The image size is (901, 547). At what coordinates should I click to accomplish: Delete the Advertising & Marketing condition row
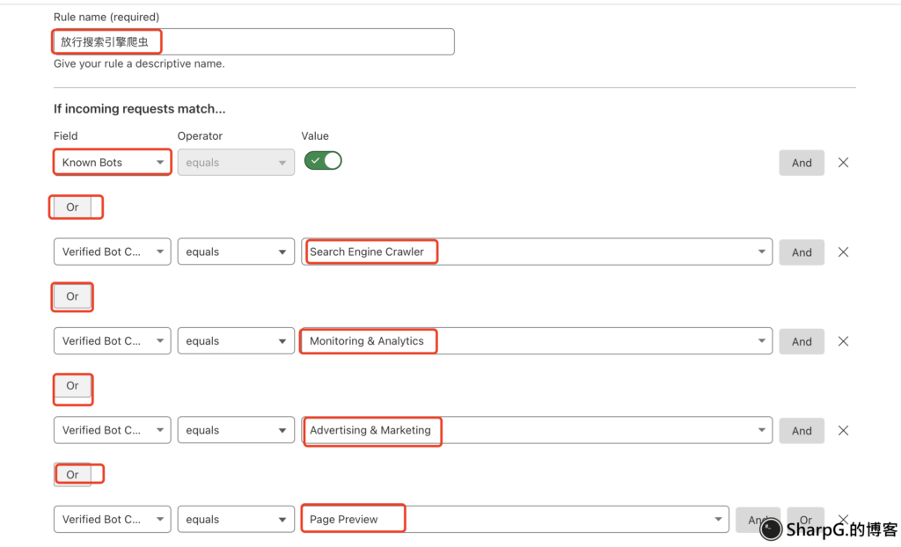[843, 431]
